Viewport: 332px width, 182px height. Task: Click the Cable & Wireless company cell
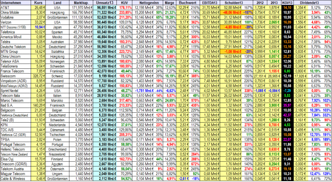point(16,179)
